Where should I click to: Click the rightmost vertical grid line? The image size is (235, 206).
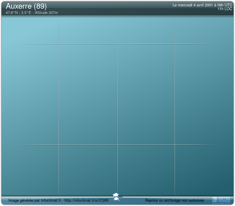[175, 93]
